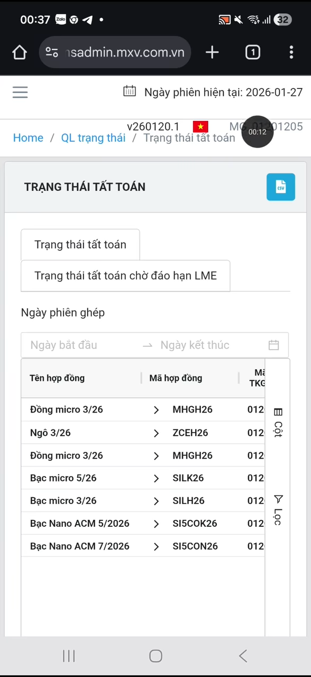Open the Chrome browser options menu
Viewport: 311px width, 677px height.
pyautogui.click(x=291, y=52)
